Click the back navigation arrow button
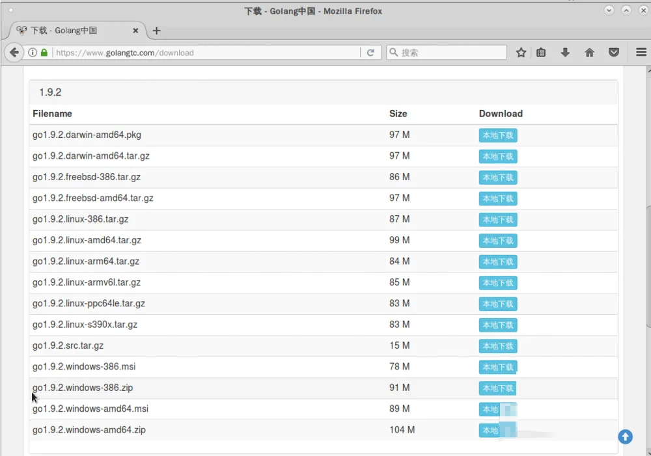The height and width of the screenshot is (456, 651). point(14,53)
